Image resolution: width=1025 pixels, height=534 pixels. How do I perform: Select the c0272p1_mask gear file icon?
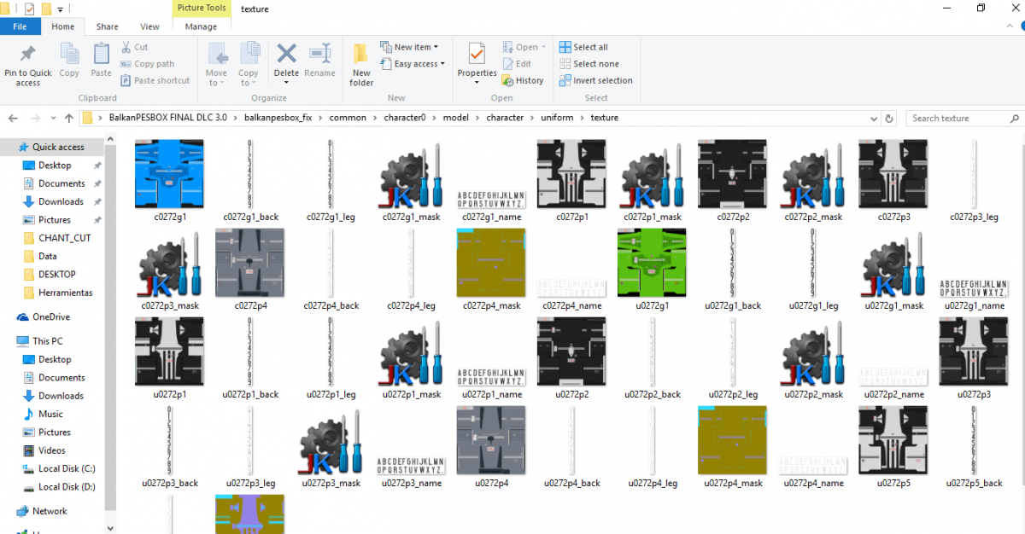653,175
